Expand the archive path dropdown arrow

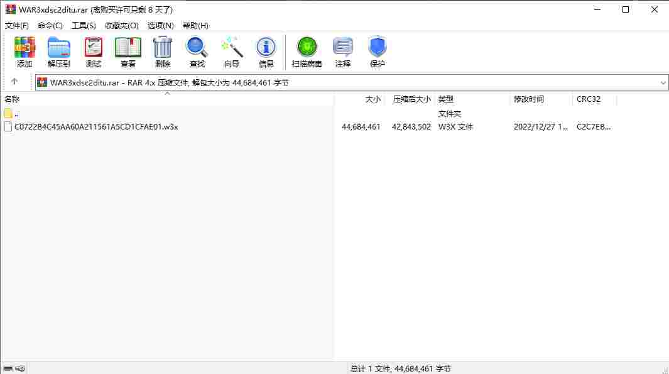pos(663,82)
